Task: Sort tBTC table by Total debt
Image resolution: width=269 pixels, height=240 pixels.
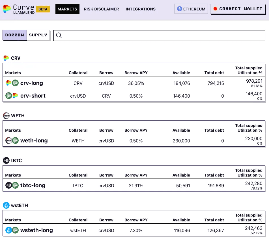Action: tap(214, 175)
